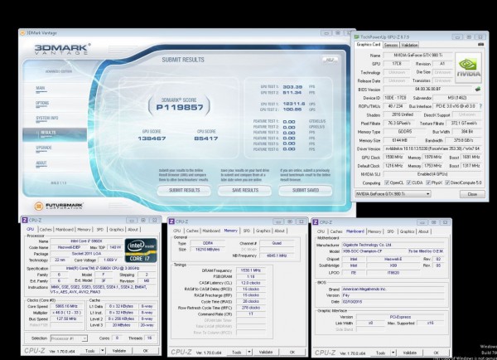
Task: Click the DRAM Frequency value in CPU-Z
Action: click(x=251, y=270)
